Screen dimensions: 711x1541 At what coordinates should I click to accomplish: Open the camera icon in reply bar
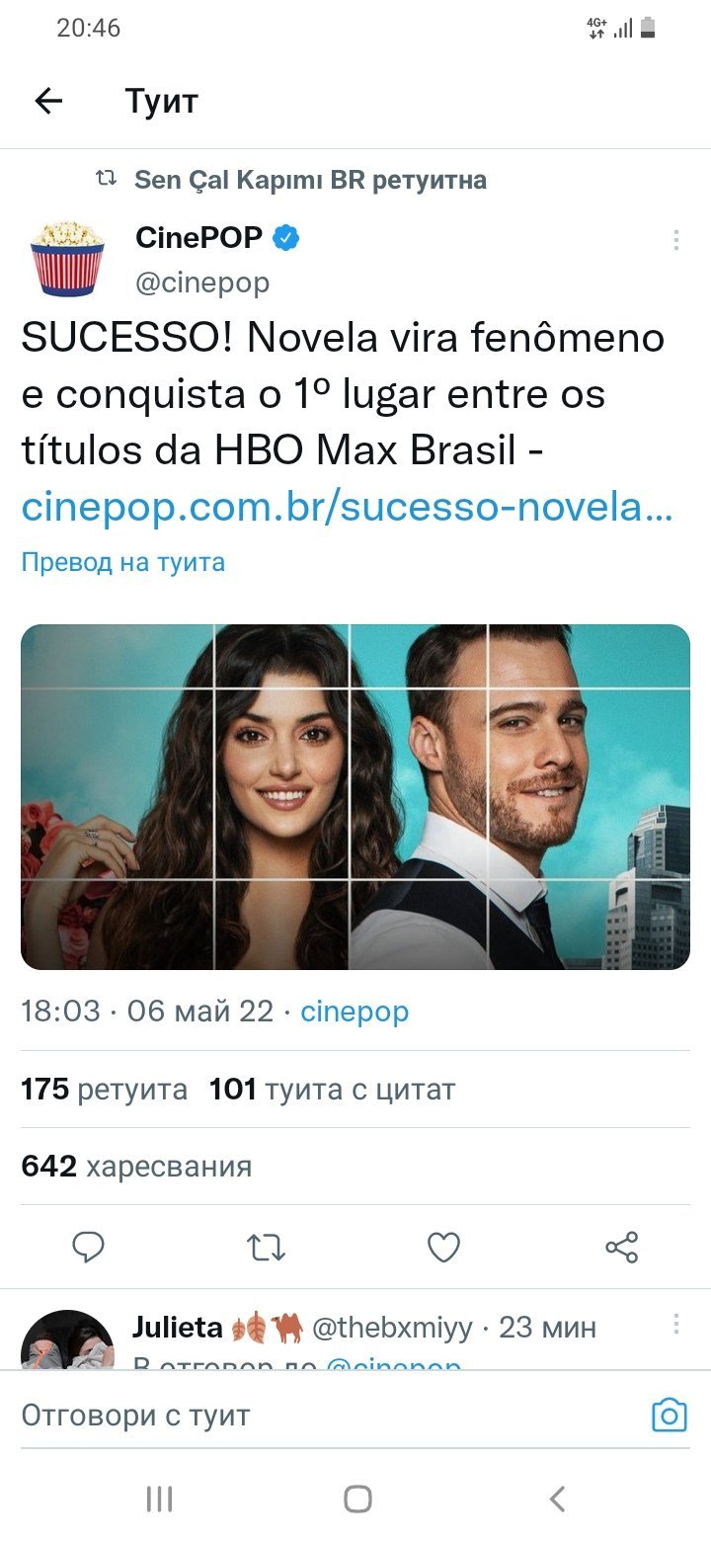coord(670,1416)
